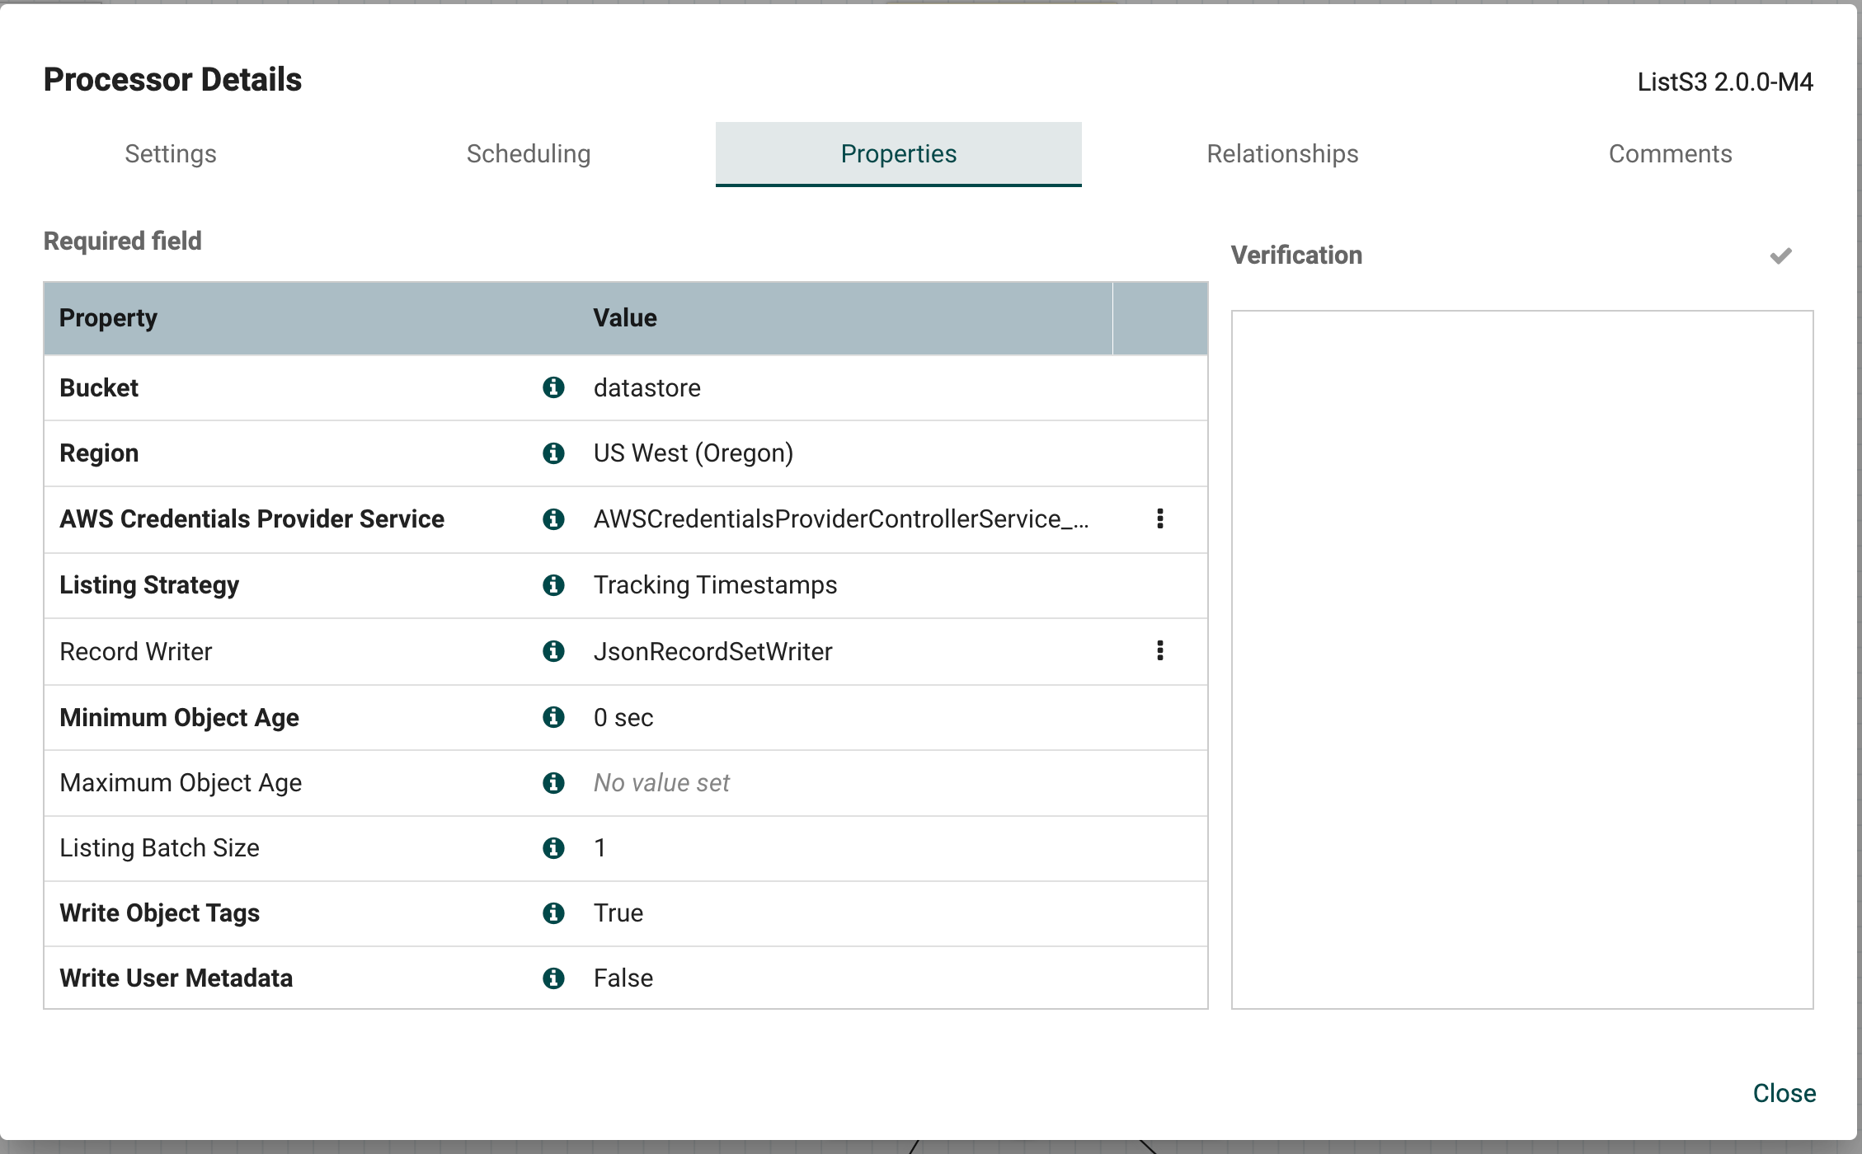Switch to the Scheduling tab
Image resolution: width=1862 pixels, height=1154 pixels.
(x=529, y=153)
